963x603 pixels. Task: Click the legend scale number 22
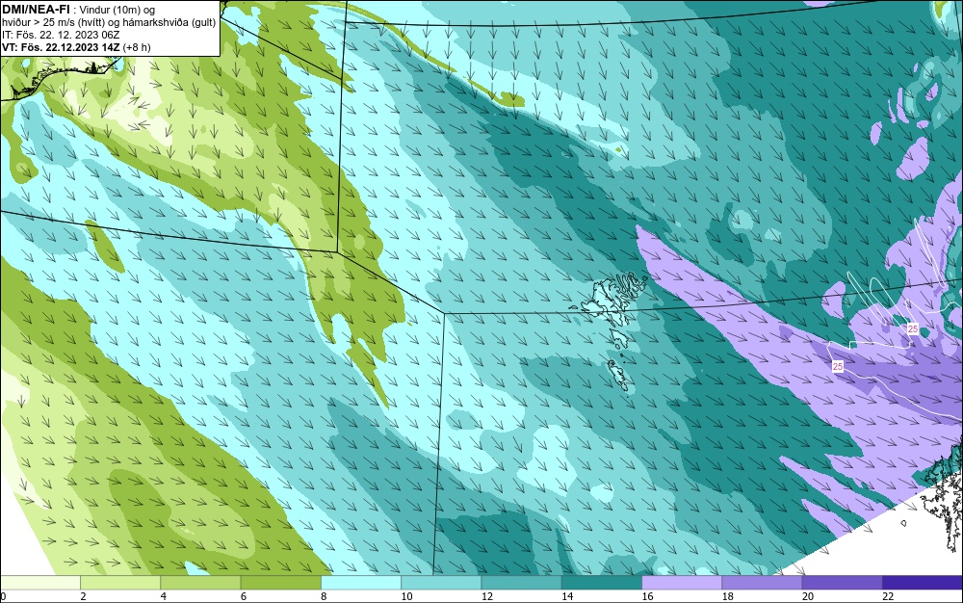888,596
